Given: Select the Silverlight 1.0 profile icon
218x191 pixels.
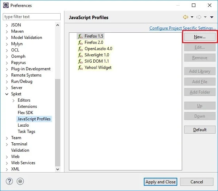Looking at the screenshot, I should tap(80, 55).
